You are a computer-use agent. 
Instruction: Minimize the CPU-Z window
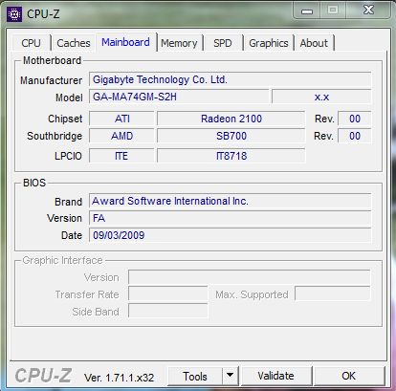[307, 11]
